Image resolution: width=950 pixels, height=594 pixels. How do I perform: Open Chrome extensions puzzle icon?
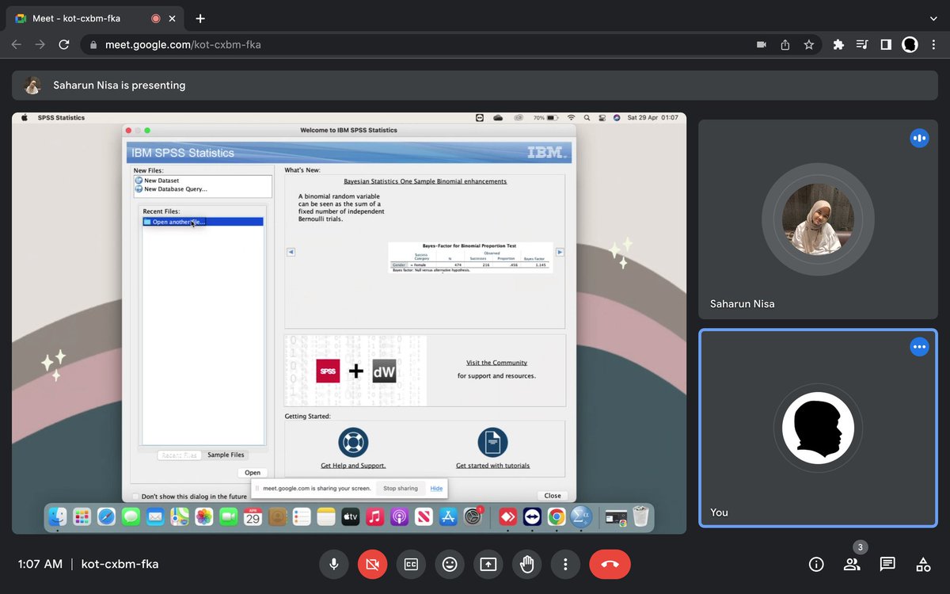coord(838,45)
